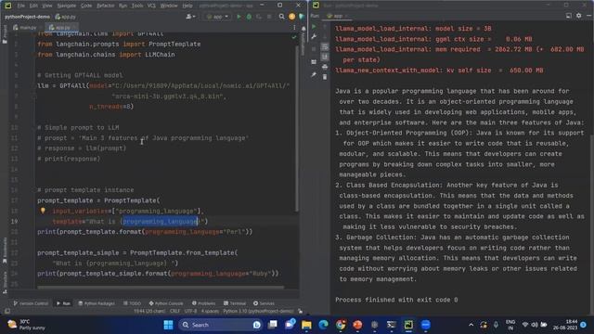Clear console with trash icon
This screenshot has width=594, height=334.
(325, 77)
